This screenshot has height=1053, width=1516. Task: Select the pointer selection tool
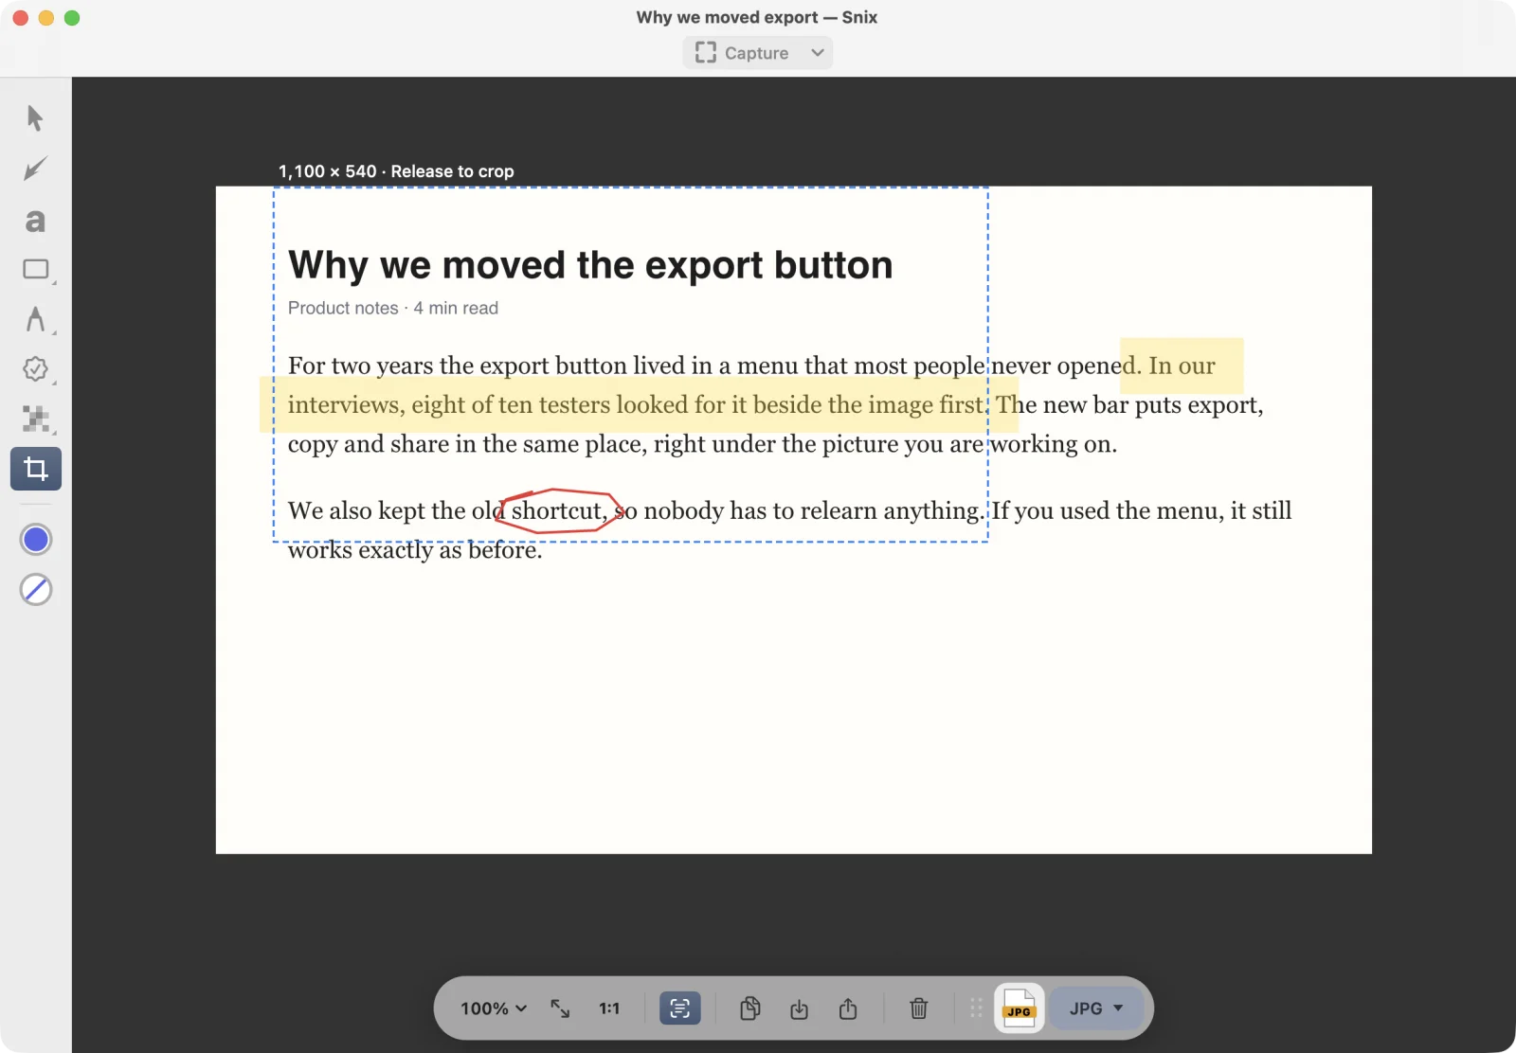[x=35, y=118]
